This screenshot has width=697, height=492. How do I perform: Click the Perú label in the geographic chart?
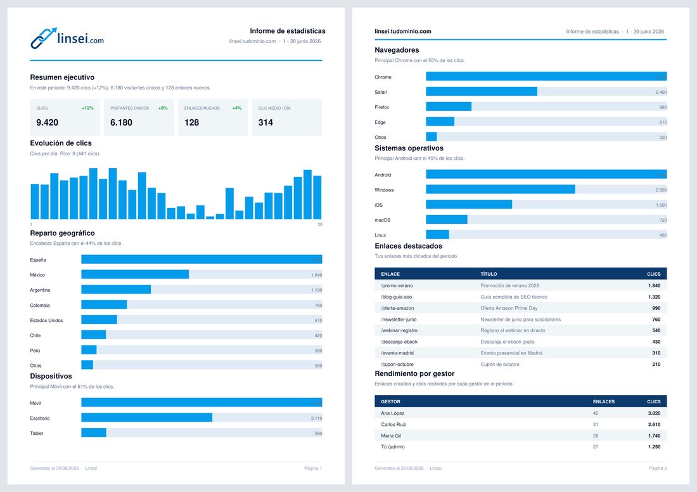35,351
